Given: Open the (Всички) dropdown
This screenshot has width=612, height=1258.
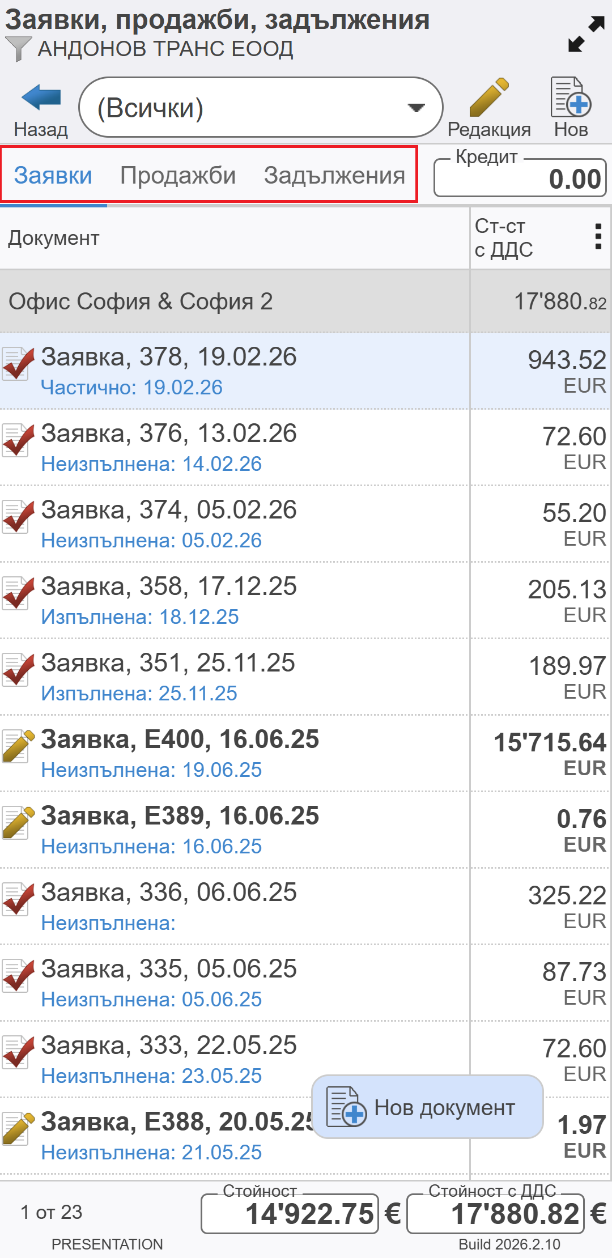Looking at the screenshot, I should [261, 108].
